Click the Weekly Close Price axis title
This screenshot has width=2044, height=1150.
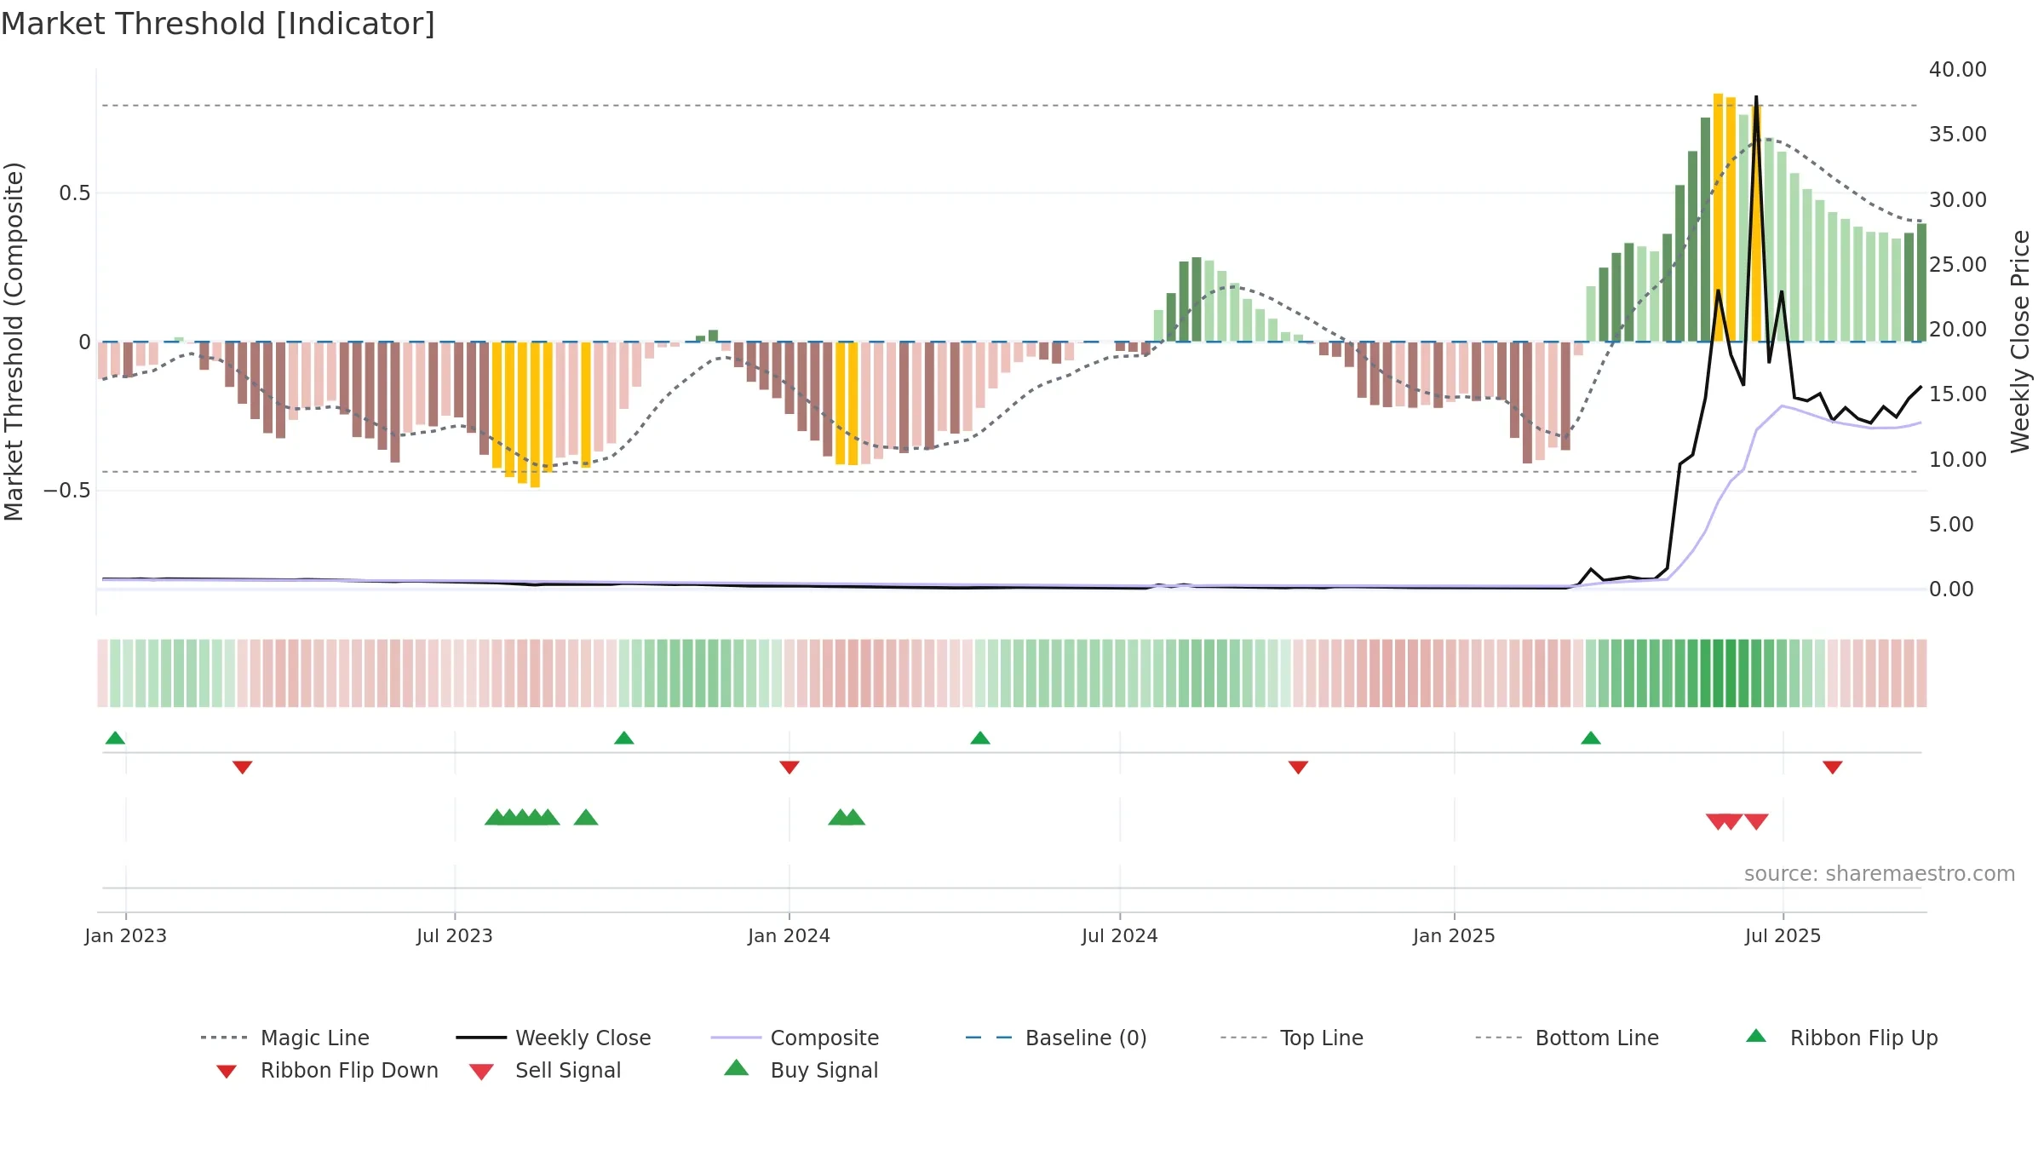2020,342
